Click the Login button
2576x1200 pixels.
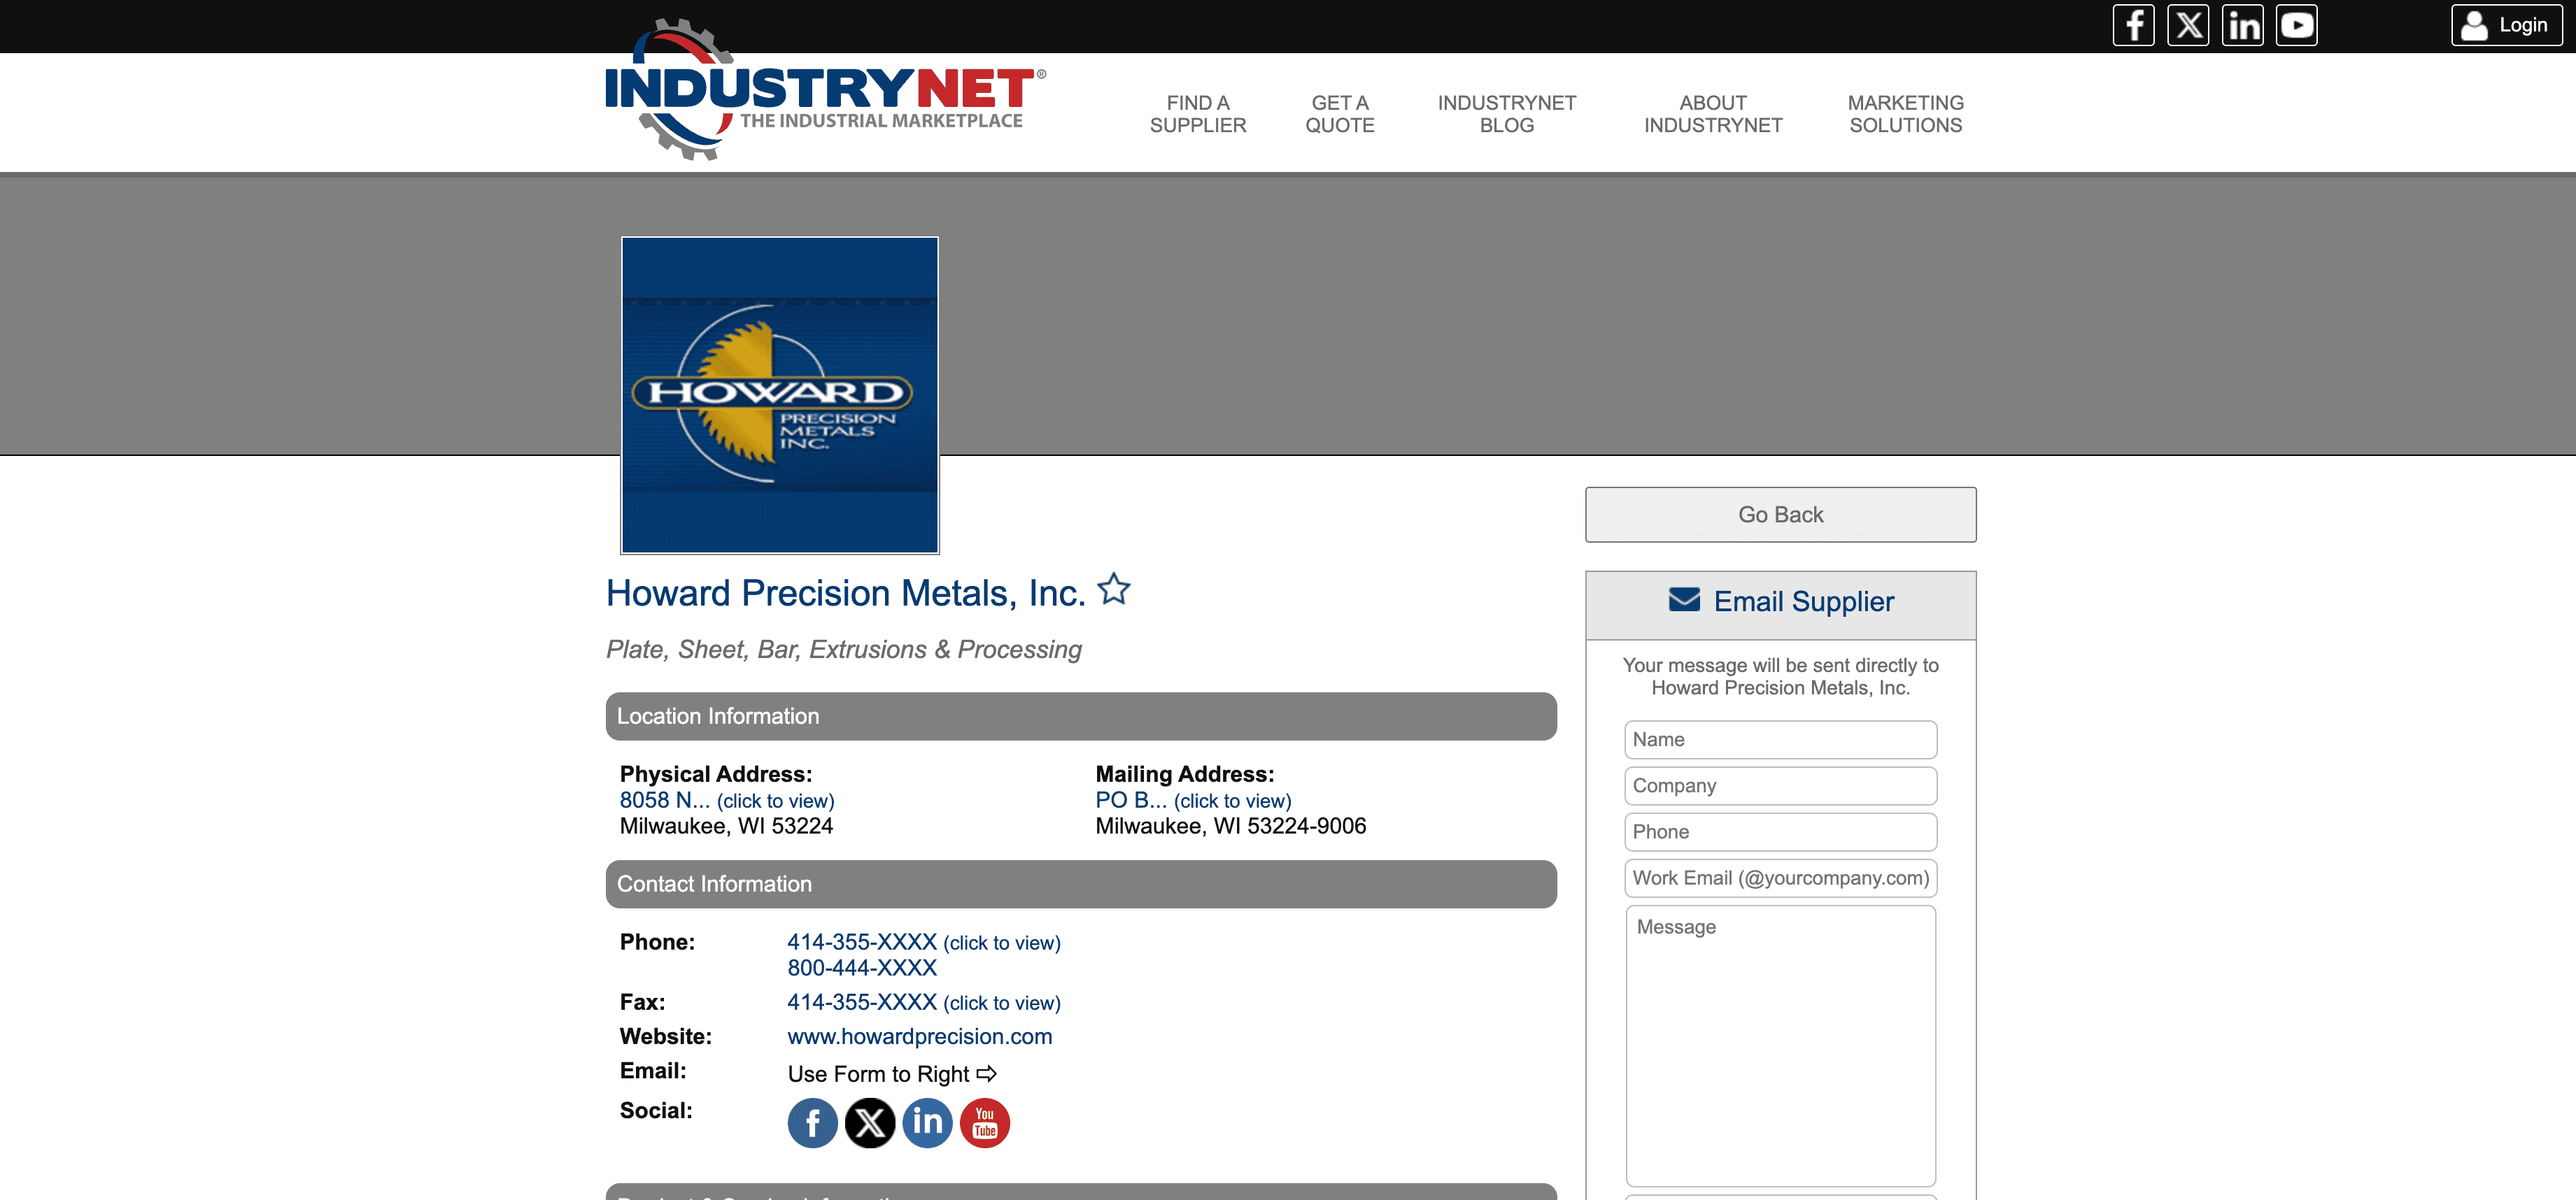tap(2506, 25)
